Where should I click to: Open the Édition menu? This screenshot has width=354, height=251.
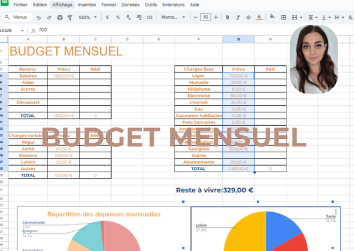[40, 5]
